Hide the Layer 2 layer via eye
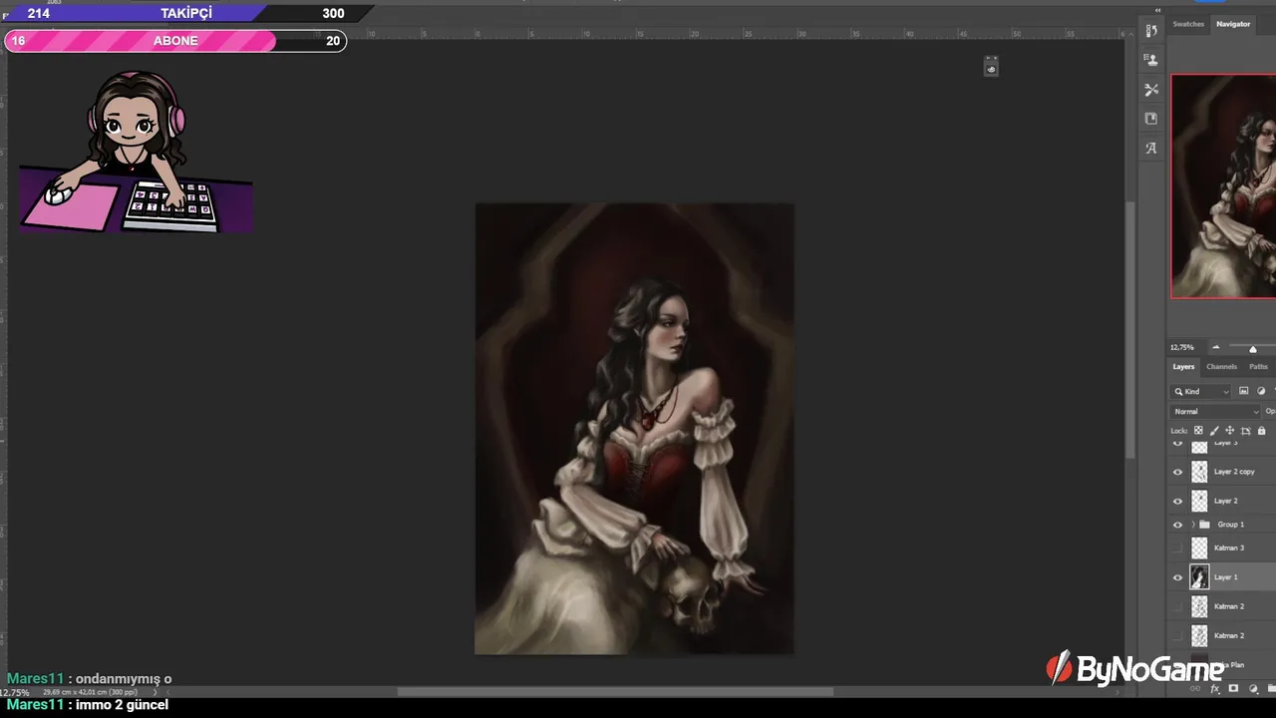This screenshot has width=1276, height=718. coord(1177,501)
